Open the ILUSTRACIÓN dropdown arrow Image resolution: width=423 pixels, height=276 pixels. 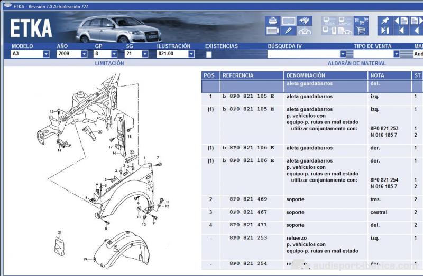(x=191, y=54)
